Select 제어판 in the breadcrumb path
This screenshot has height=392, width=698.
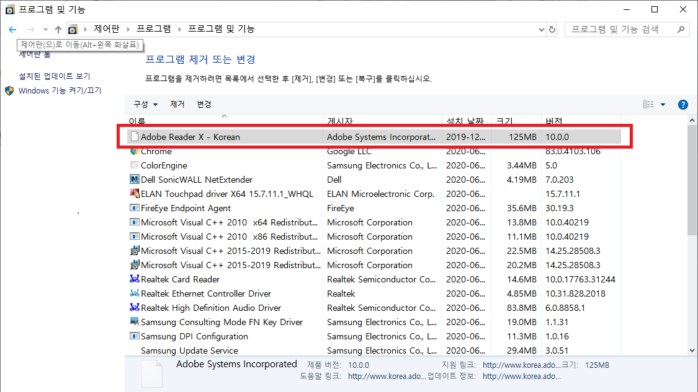(107, 29)
